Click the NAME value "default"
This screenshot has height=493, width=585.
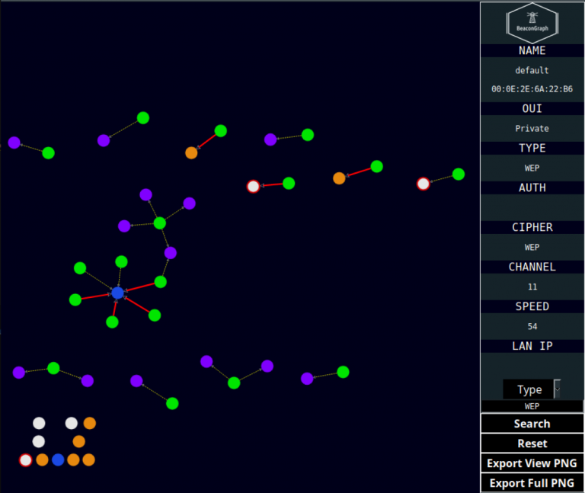click(532, 70)
